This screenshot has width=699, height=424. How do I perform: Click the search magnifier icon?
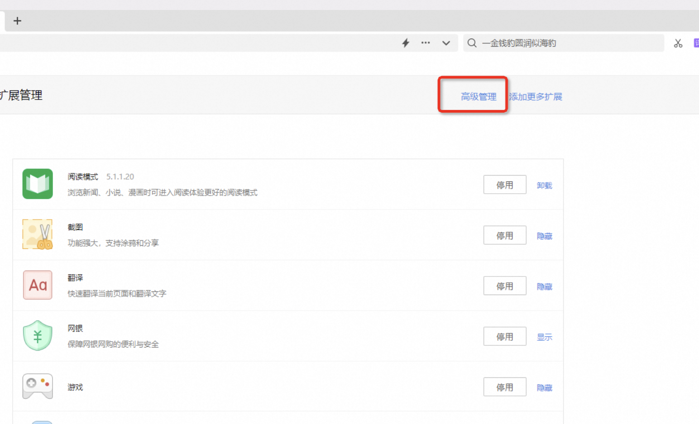tap(472, 43)
